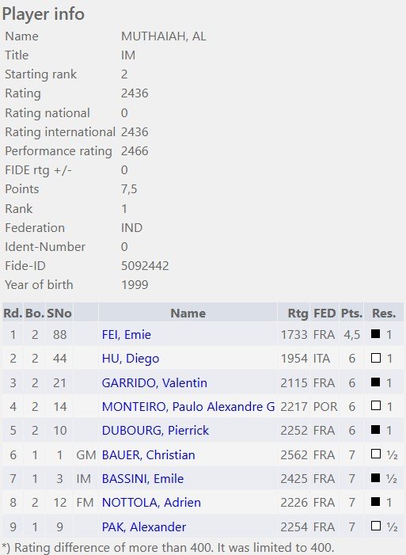Click white piece icon in round 6
The height and width of the screenshot is (555, 406).
tap(376, 454)
